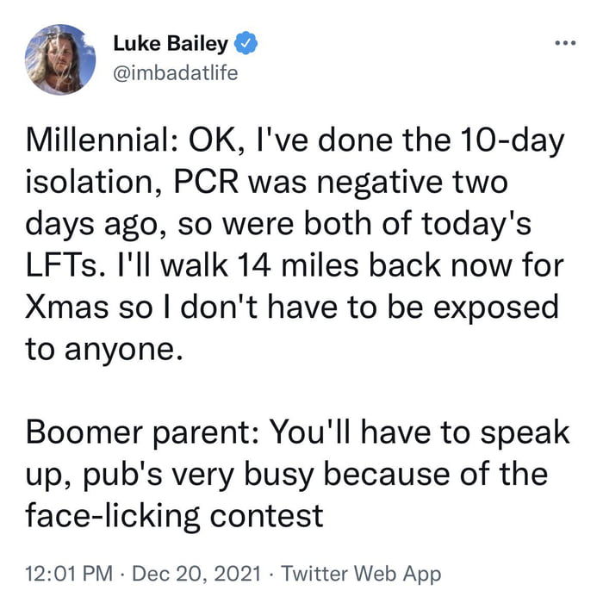Click the blue verified checkmark badge
Viewport: 603px width, 603px height.
(246, 43)
